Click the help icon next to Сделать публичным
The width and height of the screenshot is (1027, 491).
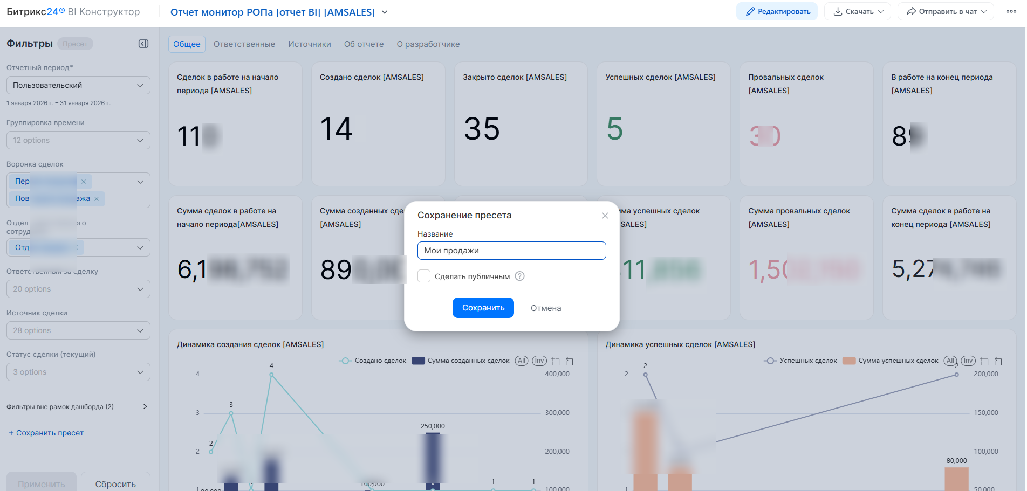(x=519, y=276)
